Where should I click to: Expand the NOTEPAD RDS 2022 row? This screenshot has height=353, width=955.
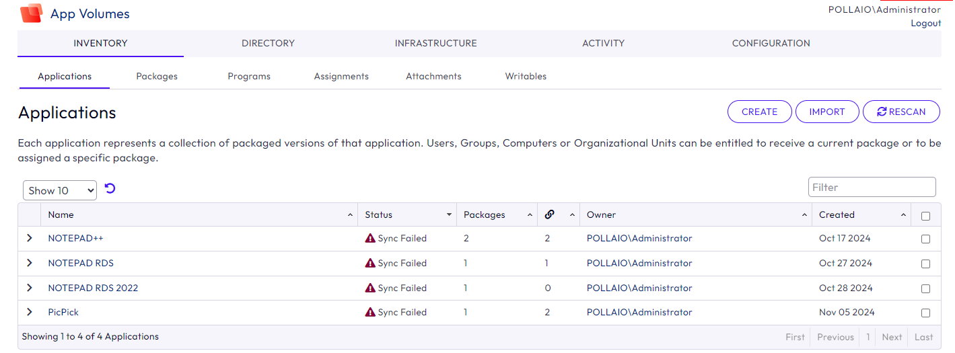[x=29, y=288]
